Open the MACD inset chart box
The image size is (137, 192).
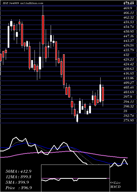(75, 178)
